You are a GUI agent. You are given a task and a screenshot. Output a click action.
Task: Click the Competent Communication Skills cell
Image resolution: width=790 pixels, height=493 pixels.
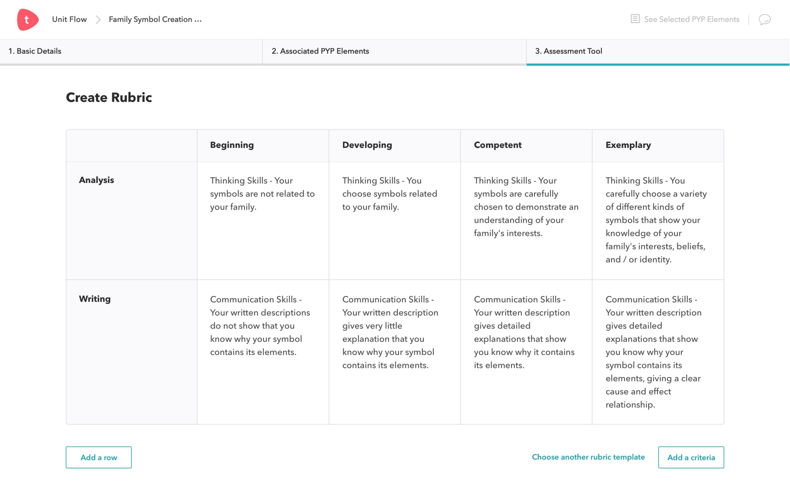(x=526, y=332)
